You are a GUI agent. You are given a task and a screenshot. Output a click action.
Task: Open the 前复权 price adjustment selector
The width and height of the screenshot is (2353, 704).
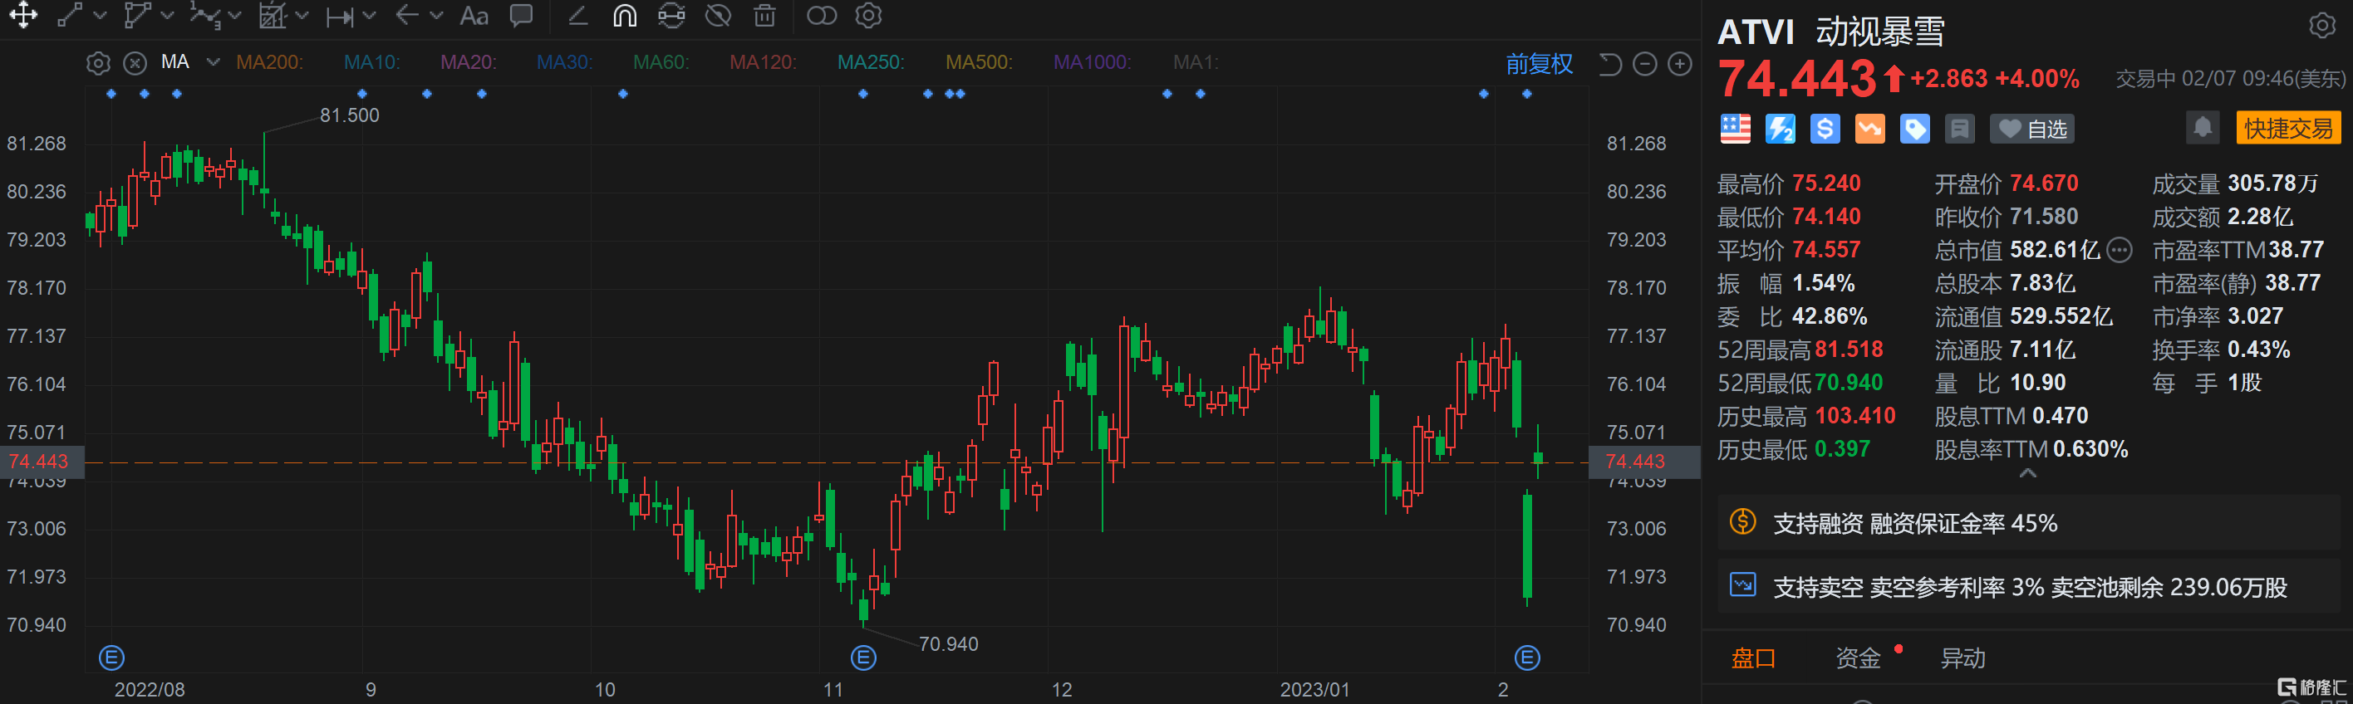click(x=1539, y=64)
